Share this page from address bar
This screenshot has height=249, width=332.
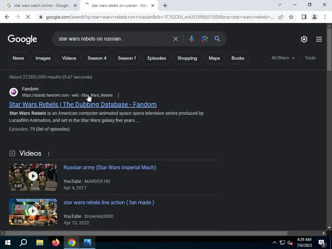click(x=281, y=17)
